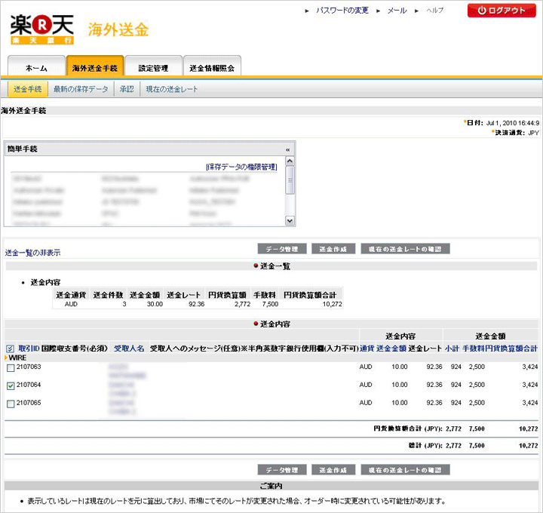Click the Rakuten Bank logo
Screen dimensions: 543x513
pos(42,29)
